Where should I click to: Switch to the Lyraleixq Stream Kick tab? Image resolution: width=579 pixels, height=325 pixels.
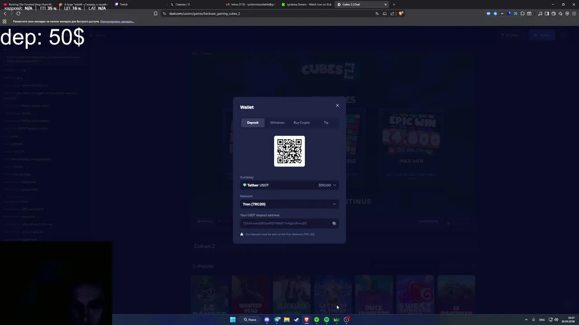306,5
